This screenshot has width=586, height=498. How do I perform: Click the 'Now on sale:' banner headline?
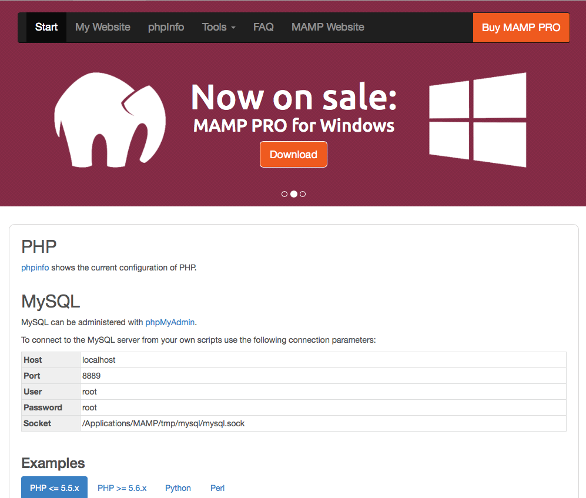coord(294,97)
